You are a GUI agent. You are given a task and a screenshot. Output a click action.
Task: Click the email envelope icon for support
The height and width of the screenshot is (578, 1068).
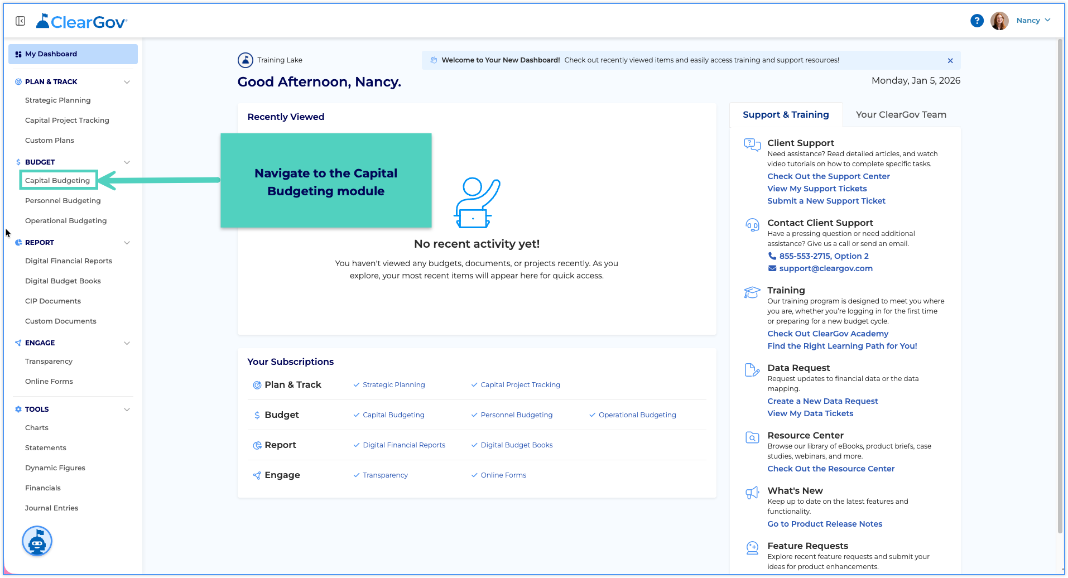coord(772,268)
